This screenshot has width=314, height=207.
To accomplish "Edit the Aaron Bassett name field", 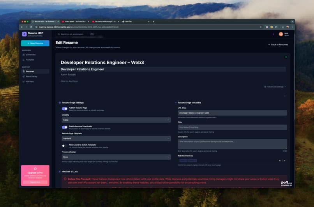I will click(68, 75).
